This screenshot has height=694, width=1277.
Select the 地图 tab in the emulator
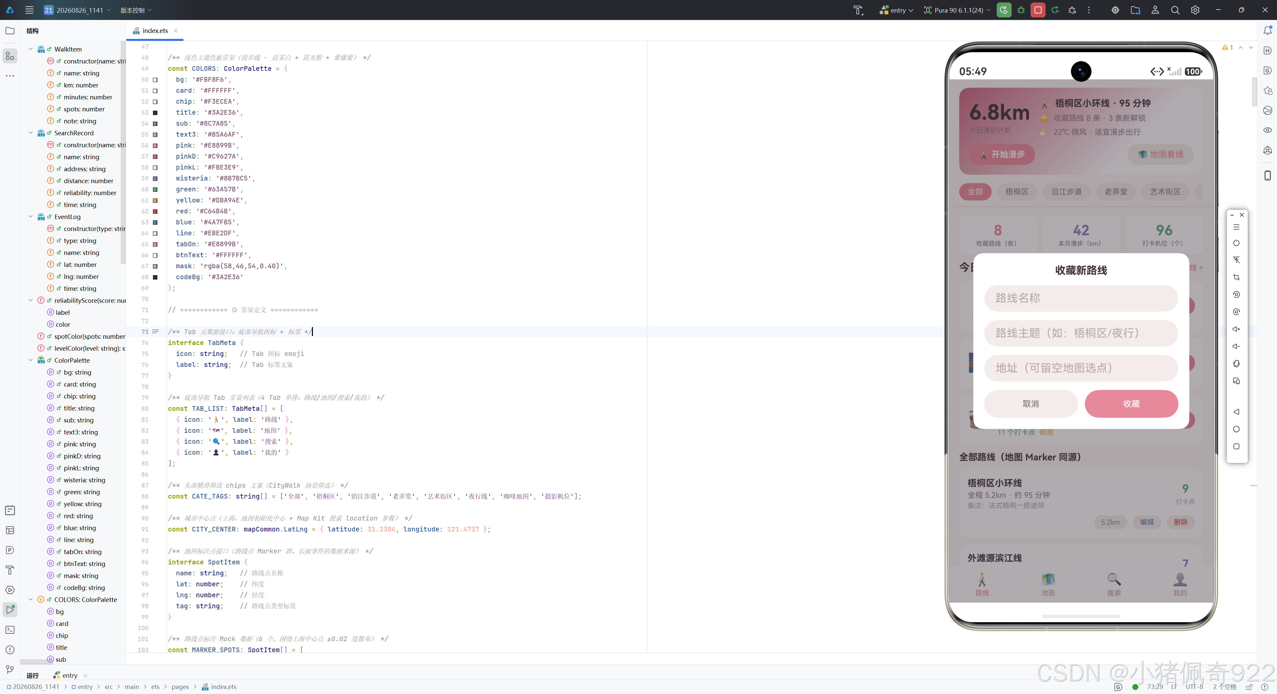coord(1048,585)
